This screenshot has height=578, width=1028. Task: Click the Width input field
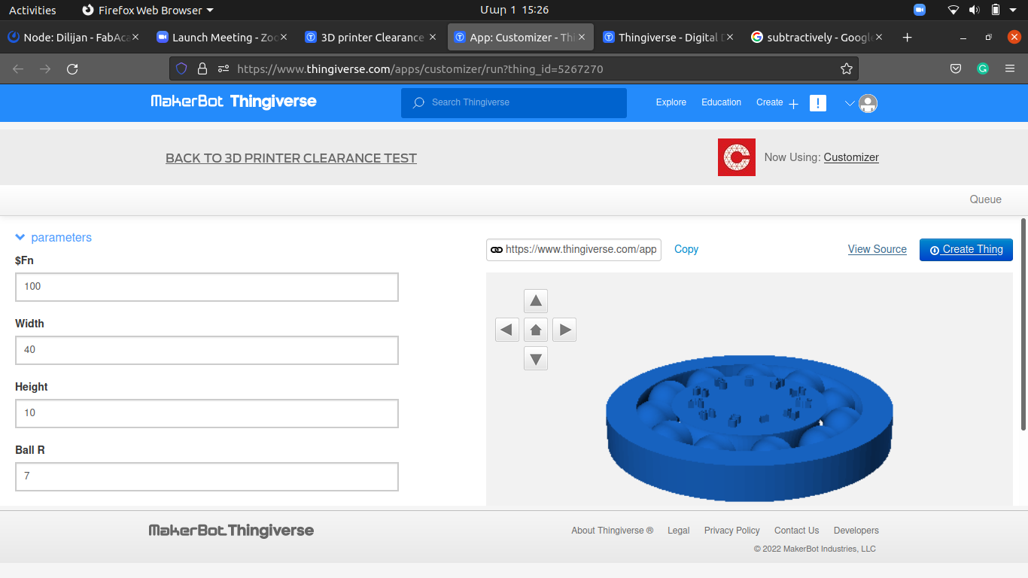(207, 350)
